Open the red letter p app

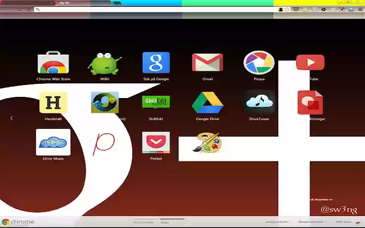coord(104,144)
